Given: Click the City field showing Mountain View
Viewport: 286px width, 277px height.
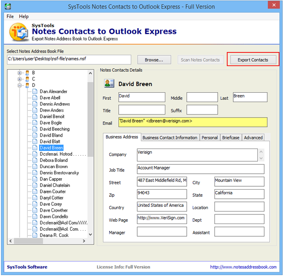Looking at the screenshot, I should [x=239, y=181].
